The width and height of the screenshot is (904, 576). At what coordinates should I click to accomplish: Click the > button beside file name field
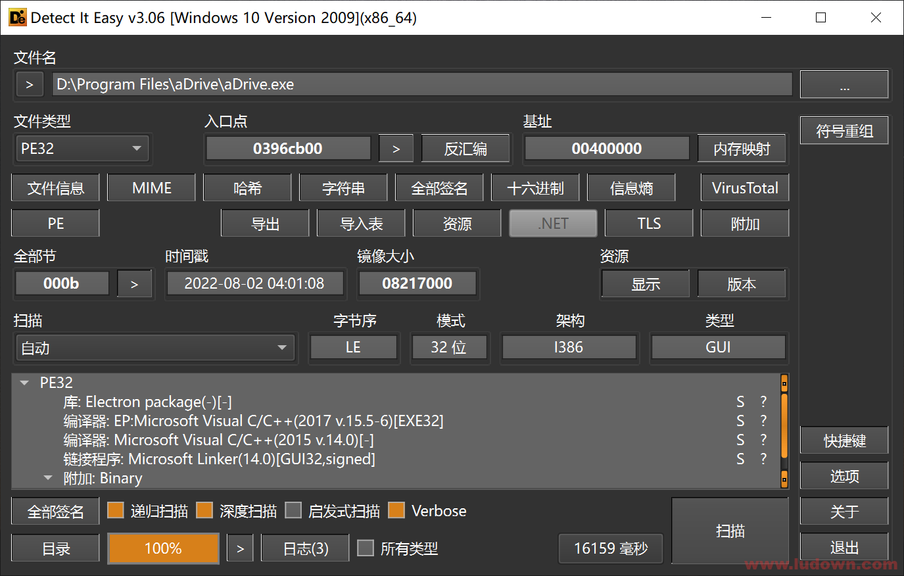(x=30, y=85)
